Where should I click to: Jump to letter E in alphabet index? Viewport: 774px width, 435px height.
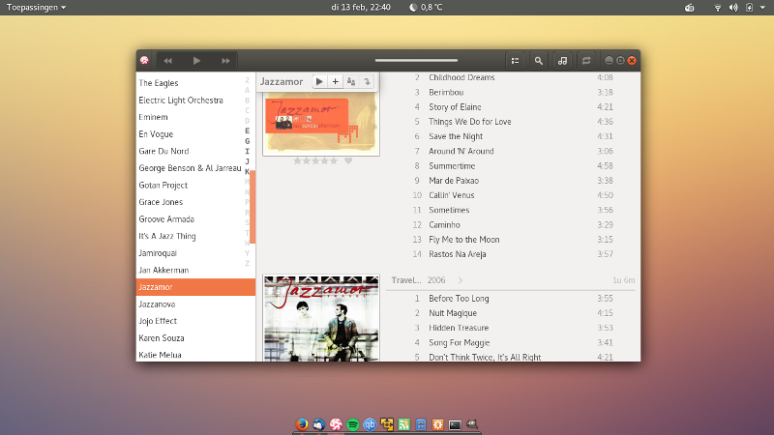tap(248, 130)
